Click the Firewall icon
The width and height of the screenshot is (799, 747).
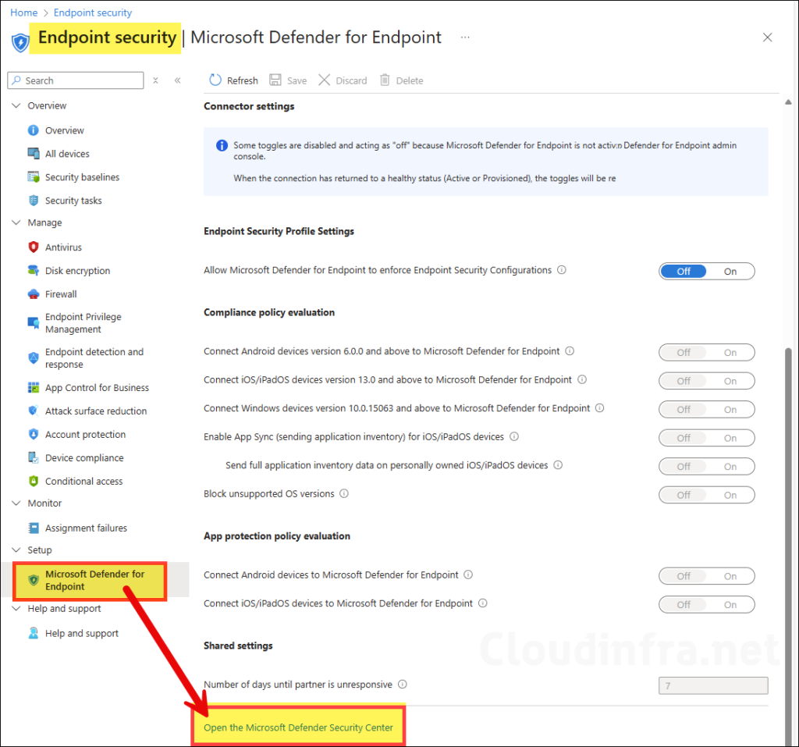(x=33, y=294)
